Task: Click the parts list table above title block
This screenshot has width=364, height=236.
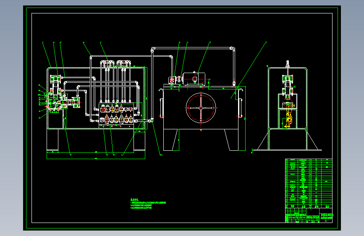Action: pos(309,184)
